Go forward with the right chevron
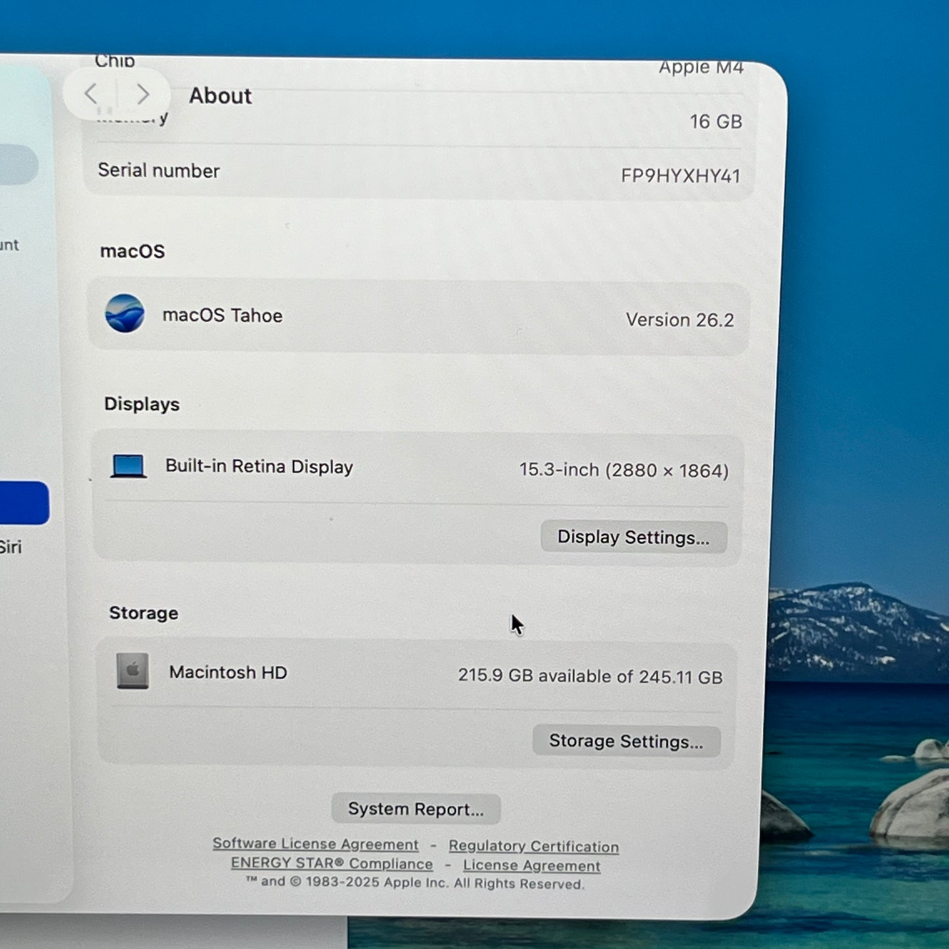This screenshot has width=949, height=949. (143, 94)
